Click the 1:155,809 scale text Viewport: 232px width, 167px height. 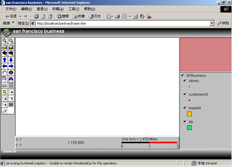pos(76,143)
